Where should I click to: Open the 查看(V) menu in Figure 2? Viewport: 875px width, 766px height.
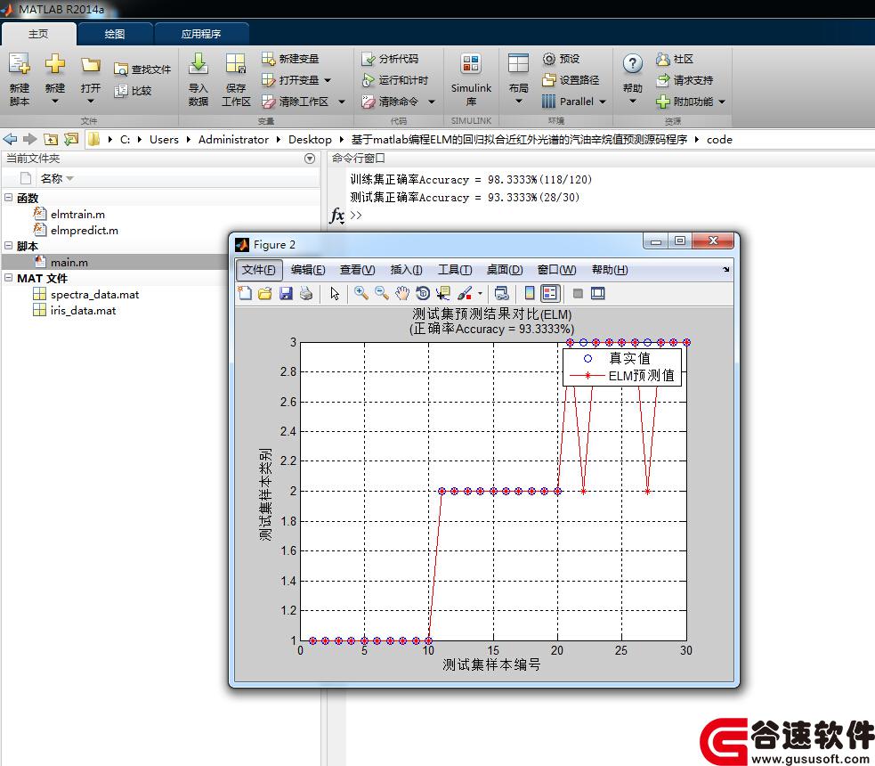(357, 270)
